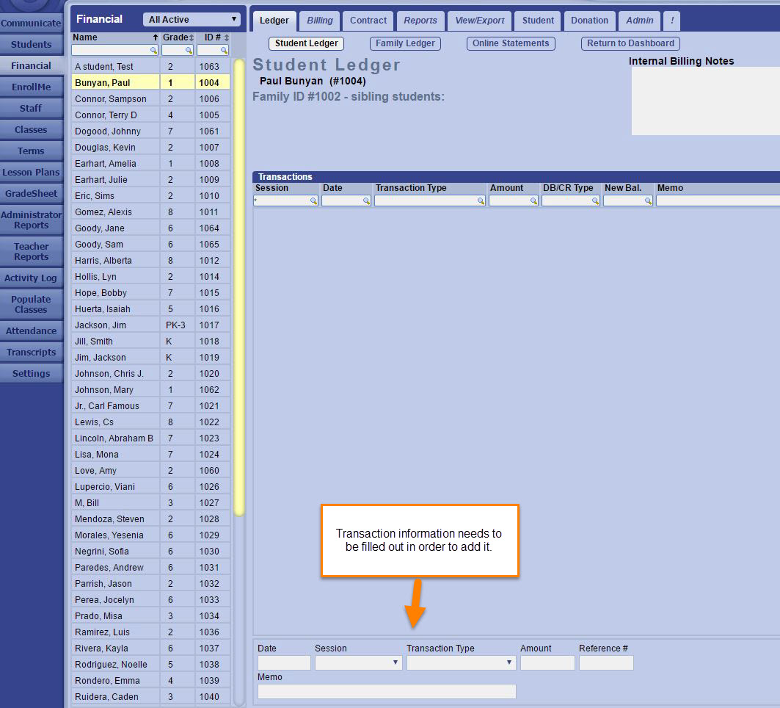Sort the list by the Grade column arrows
Screen dimensions: 780x708
click(192, 37)
